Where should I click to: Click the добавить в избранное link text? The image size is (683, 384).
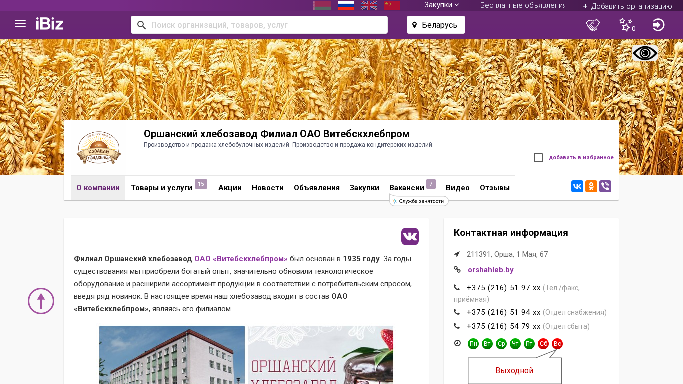(x=581, y=158)
